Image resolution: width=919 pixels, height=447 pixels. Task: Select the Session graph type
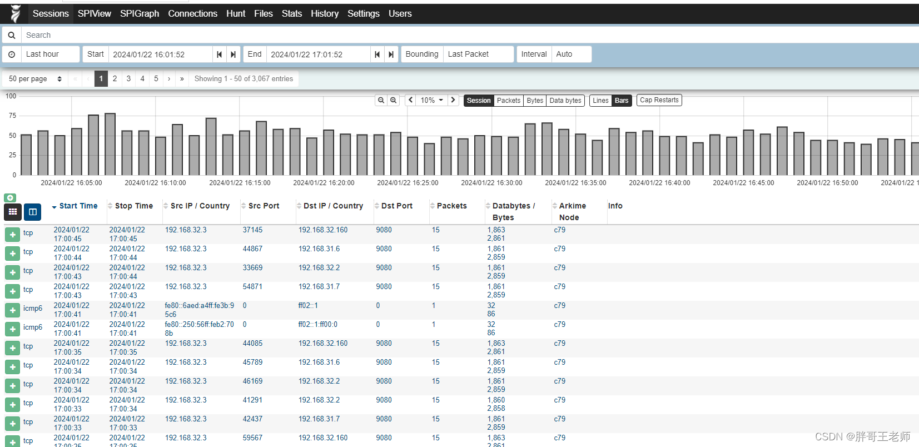point(479,101)
